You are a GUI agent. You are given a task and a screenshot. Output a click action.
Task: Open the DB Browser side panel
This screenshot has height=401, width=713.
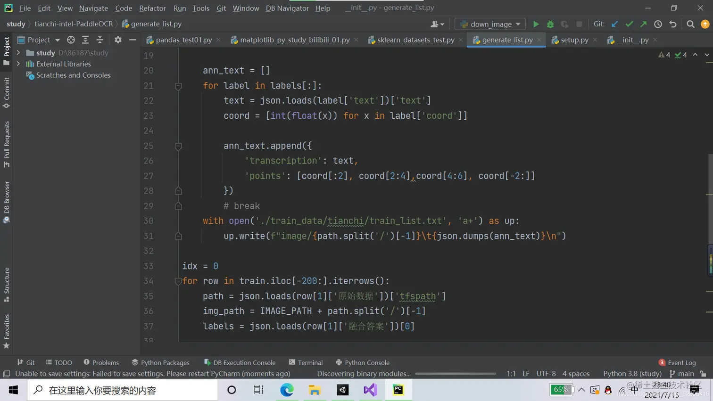tap(7, 202)
